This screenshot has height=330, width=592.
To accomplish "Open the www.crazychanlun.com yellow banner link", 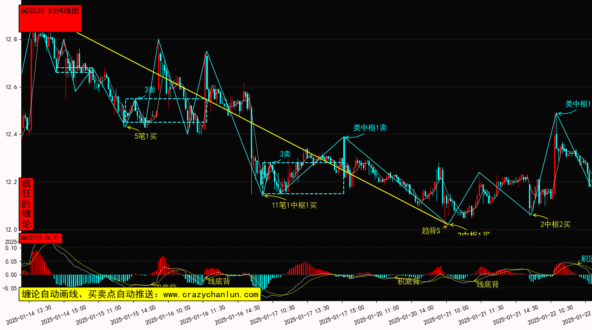I will click(140, 294).
